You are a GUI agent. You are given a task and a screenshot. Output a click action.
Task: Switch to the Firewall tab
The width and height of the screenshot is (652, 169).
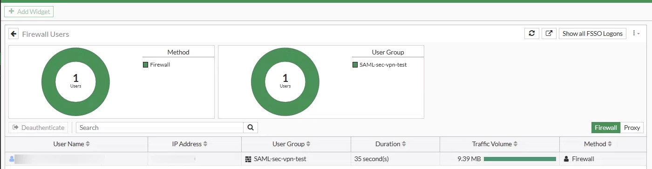point(606,128)
